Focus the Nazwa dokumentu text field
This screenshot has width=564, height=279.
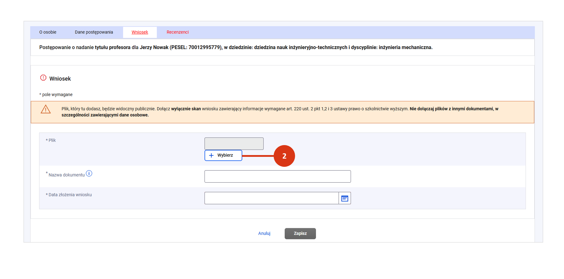(x=277, y=177)
